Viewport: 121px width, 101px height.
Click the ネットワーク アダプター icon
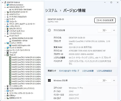pyautogui.click(x=8, y=48)
